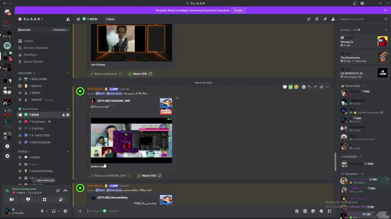Open Kick.com/i2adnan link
This screenshot has width=391, height=219.
pos(106,74)
